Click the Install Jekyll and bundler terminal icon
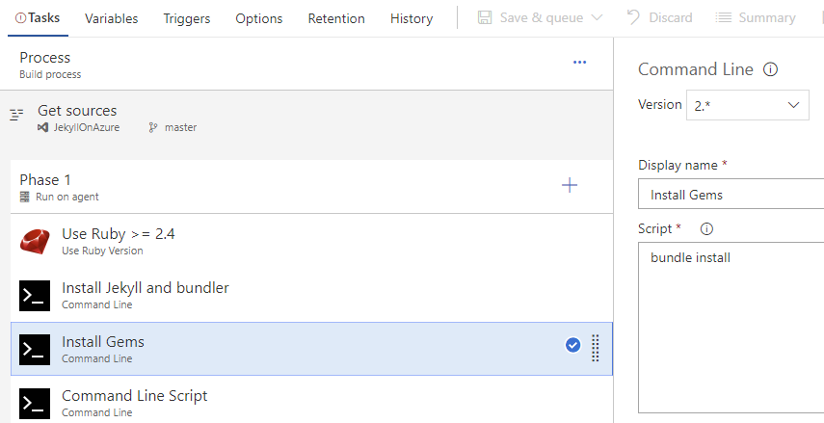824x423 pixels. (35, 295)
